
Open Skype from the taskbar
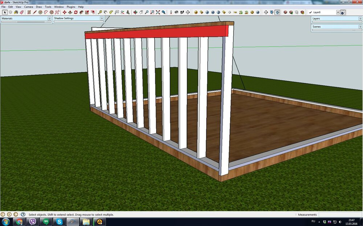coord(59,221)
